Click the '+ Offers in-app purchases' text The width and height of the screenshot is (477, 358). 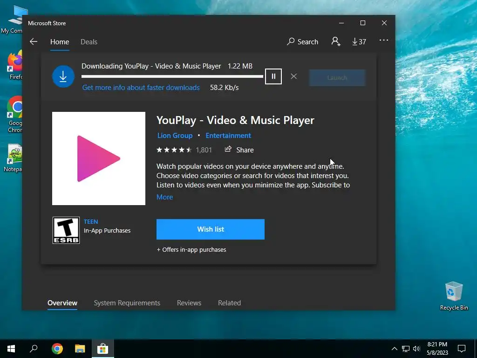pyautogui.click(x=191, y=250)
